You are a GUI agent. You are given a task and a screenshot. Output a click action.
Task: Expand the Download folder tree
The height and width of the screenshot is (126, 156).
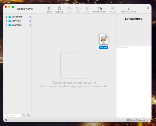point(7,25)
